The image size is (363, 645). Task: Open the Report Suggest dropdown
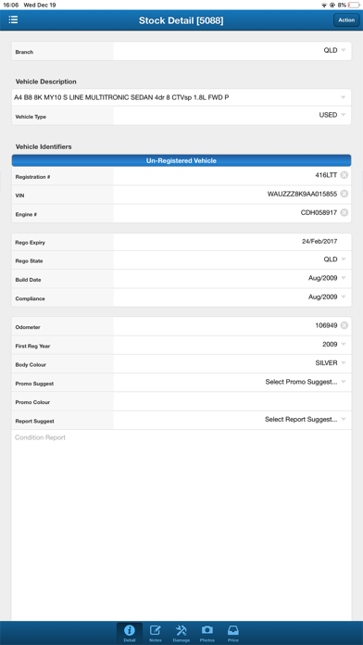click(232, 420)
